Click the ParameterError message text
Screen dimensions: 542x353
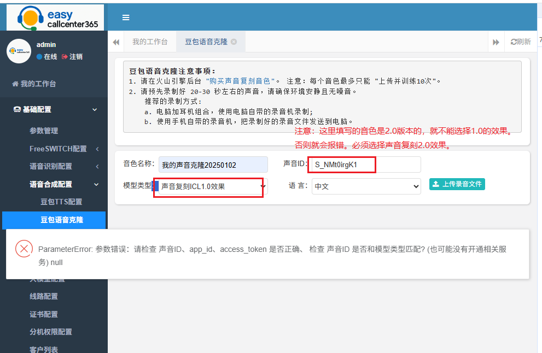[x=272, y=256]
